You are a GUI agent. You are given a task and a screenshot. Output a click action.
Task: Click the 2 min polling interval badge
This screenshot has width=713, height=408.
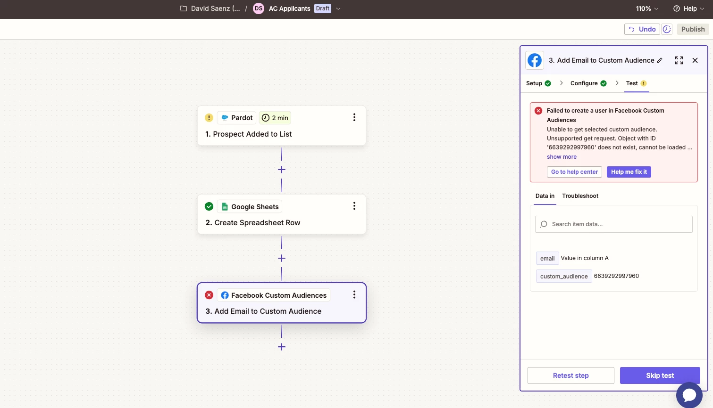[x=275, y=118]
